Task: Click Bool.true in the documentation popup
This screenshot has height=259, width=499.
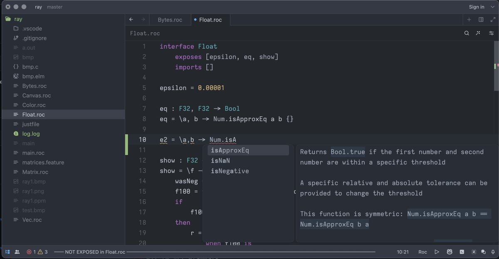Action: (x=348, y=152)
